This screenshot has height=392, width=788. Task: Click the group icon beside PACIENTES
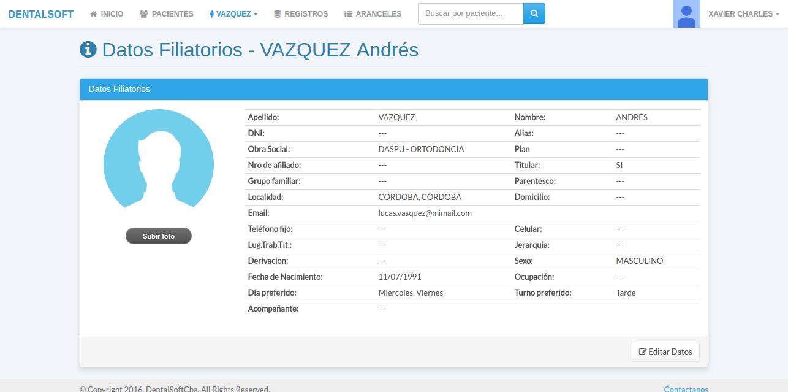[144, 13]
